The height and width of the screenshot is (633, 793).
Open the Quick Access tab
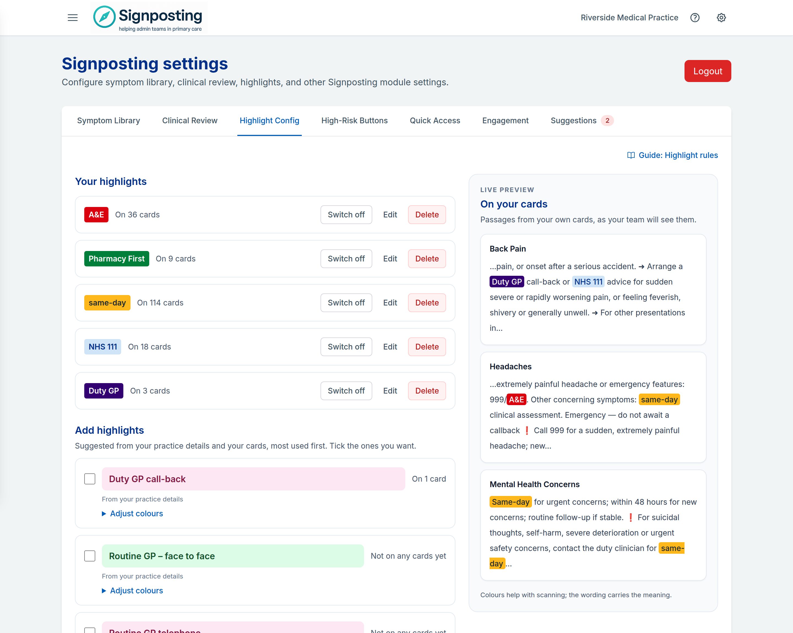pyautogui.click(x=435, y=121)
